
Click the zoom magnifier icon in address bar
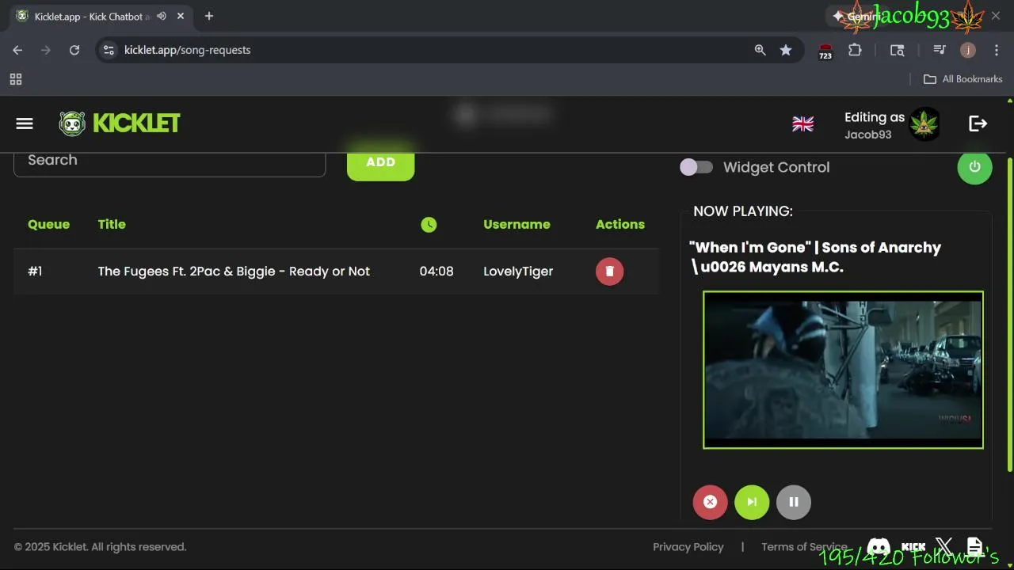(x=760, y=50)
